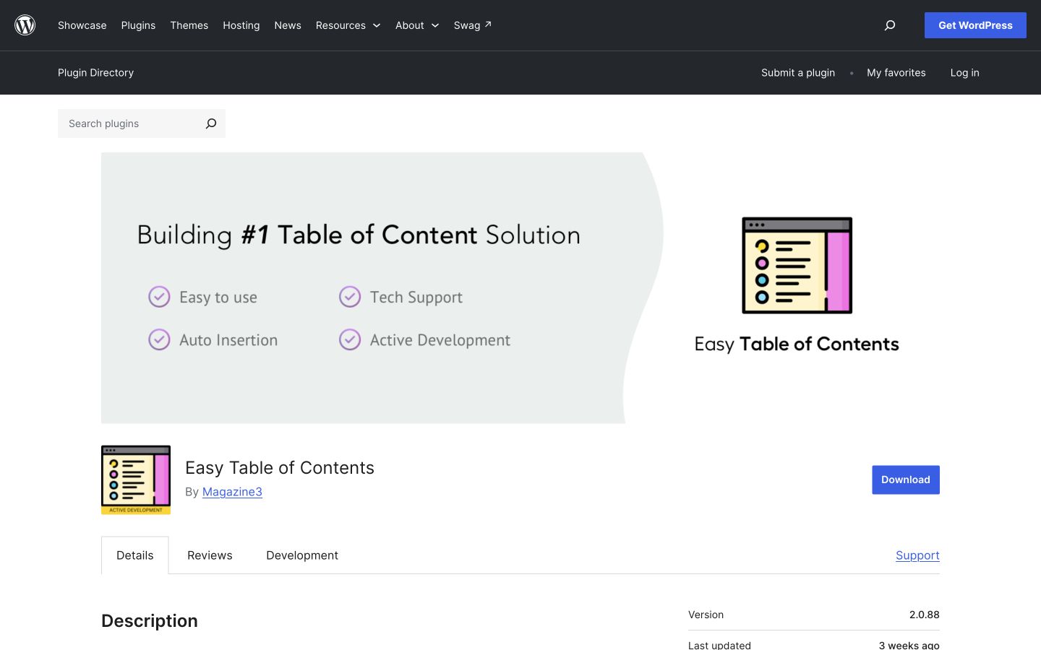Open the site search magnifier icon
This screenshot has width=1041, height=650.
point(890,25)
